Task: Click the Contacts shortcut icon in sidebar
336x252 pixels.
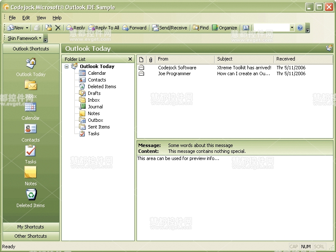Action: [30, 129]
